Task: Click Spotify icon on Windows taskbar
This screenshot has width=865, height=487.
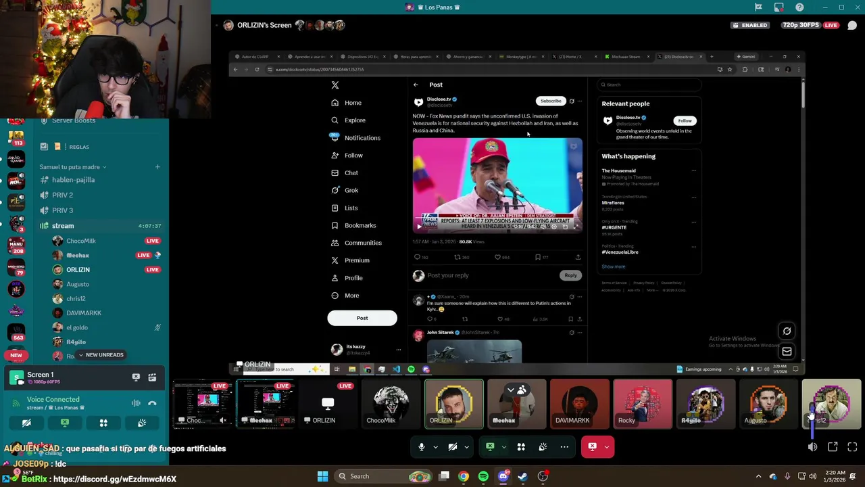Action: (483, 476)
